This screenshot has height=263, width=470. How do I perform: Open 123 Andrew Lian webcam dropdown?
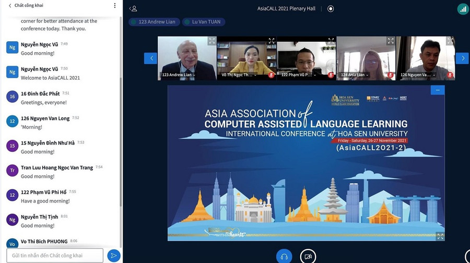179,75
